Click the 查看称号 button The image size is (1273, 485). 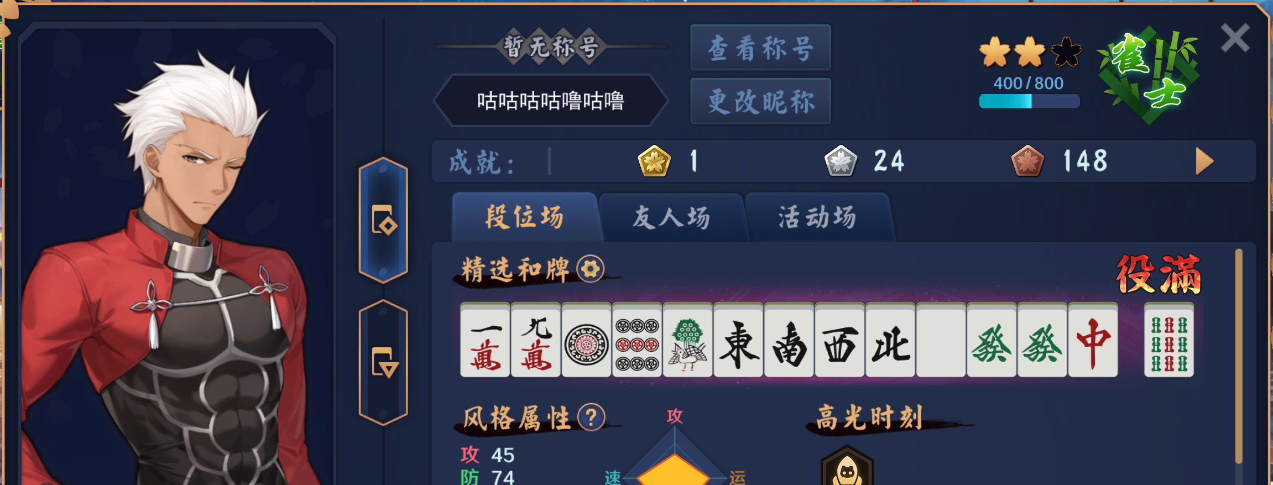tap(760, 48)
